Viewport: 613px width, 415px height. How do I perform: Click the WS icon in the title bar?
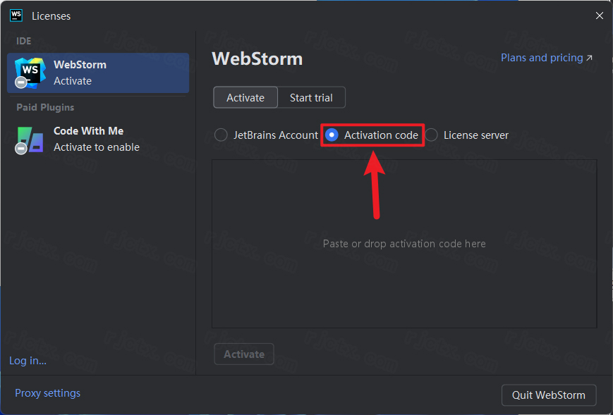point(16,16)
